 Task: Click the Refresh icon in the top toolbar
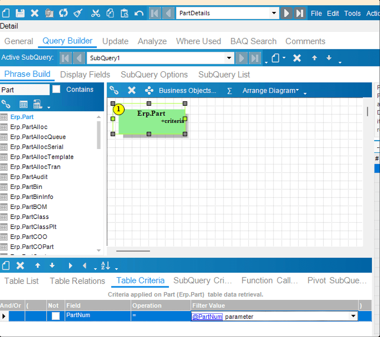click(x=63, y=13)
